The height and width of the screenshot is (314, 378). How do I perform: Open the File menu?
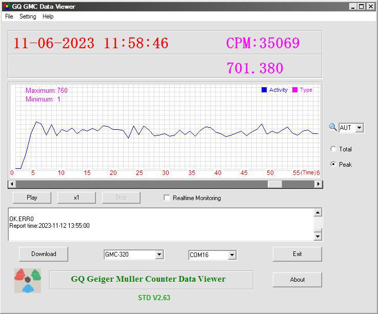click(x=9, y=16)
